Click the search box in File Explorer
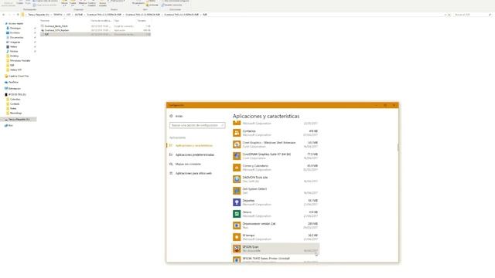The width and height of the screenshot is (495, 278). [473, 15]
